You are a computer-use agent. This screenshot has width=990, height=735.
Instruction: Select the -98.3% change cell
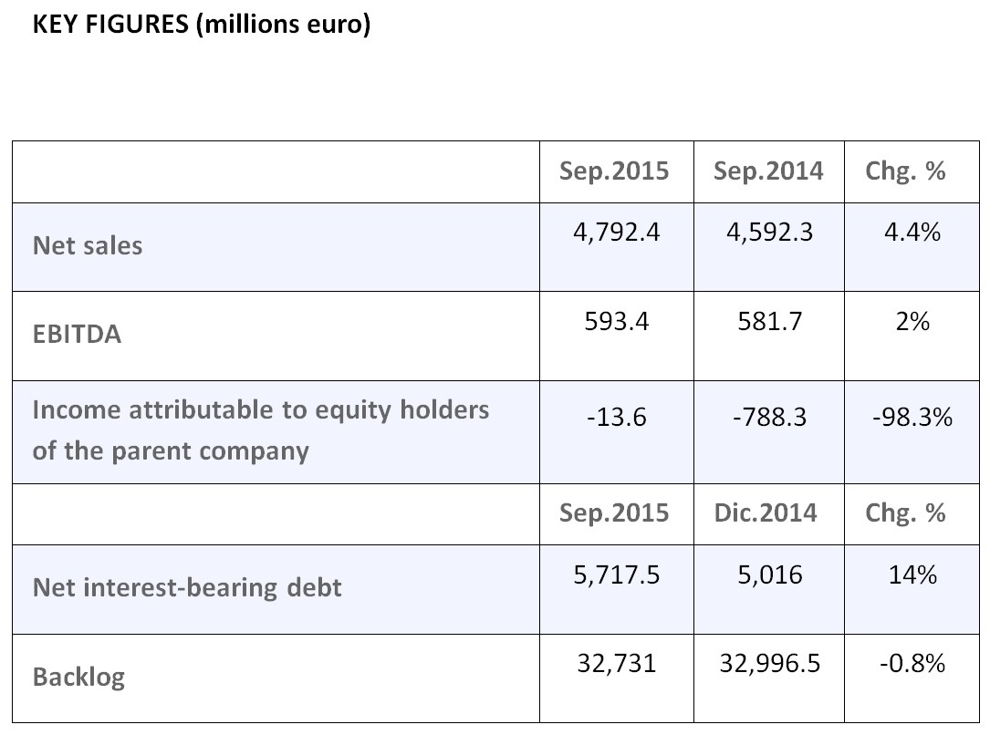[912, 418]
